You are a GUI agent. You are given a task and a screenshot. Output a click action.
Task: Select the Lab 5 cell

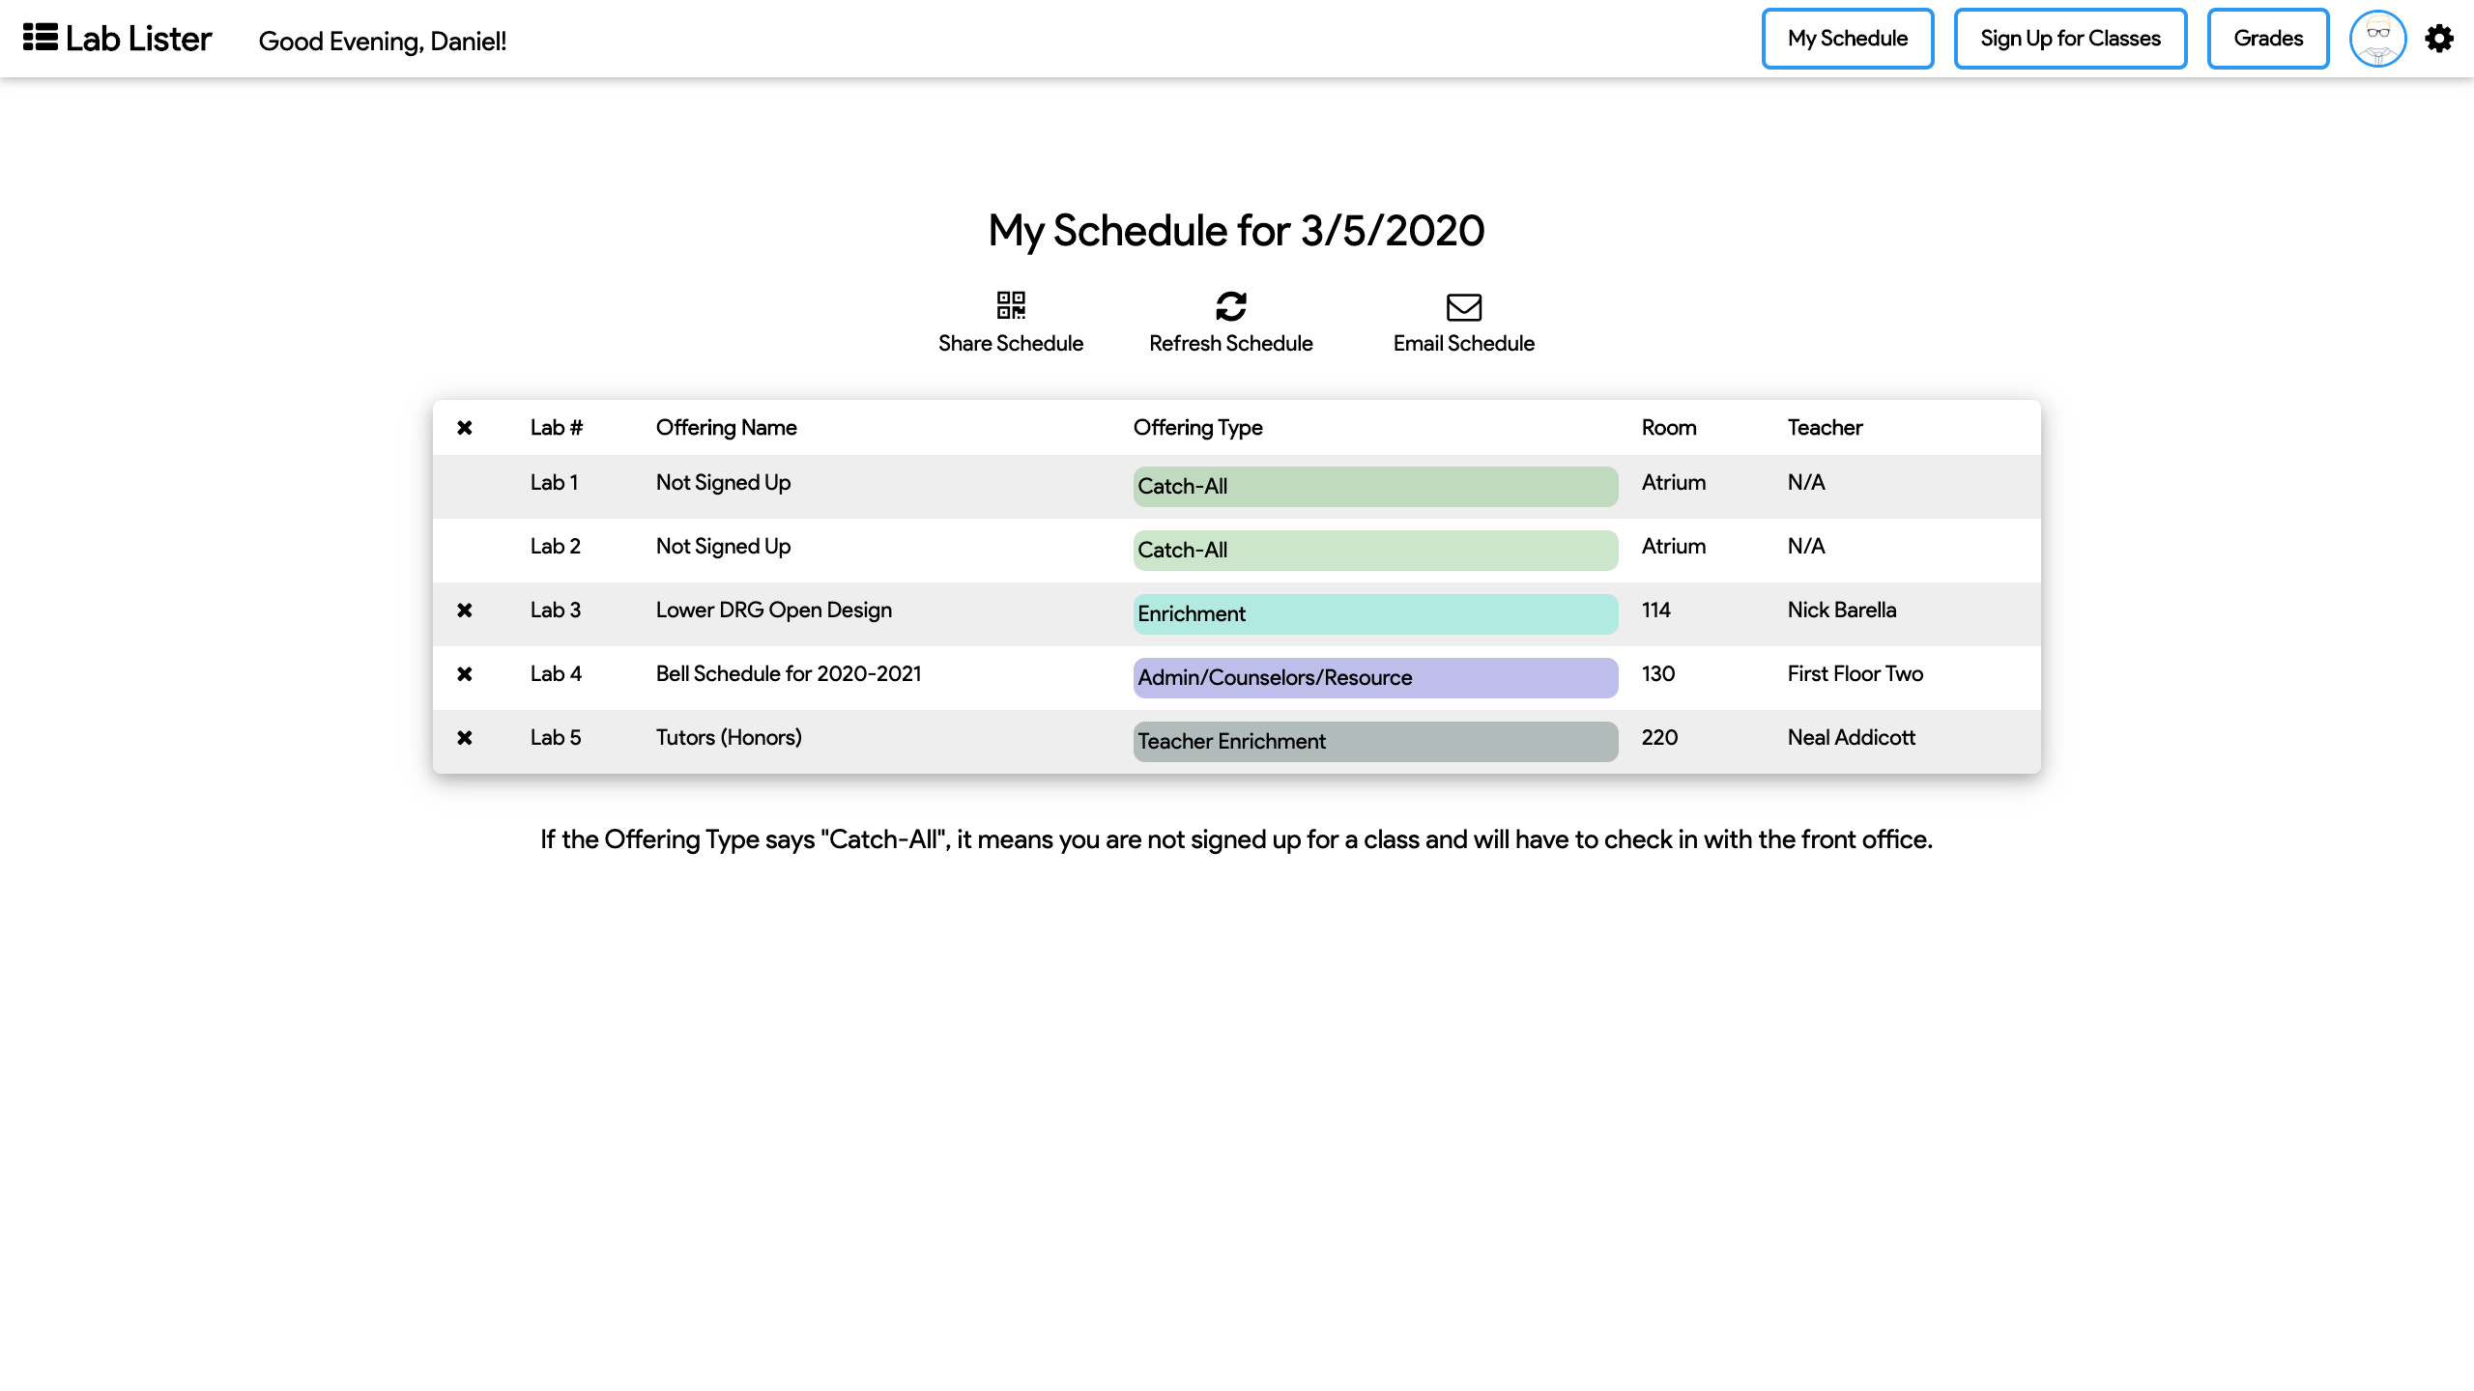coord(556,738)
